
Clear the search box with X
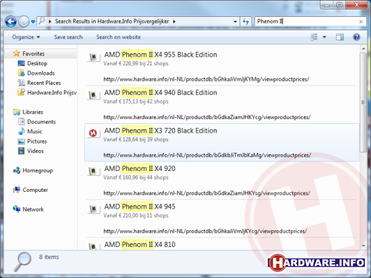(x=361, y=22)
